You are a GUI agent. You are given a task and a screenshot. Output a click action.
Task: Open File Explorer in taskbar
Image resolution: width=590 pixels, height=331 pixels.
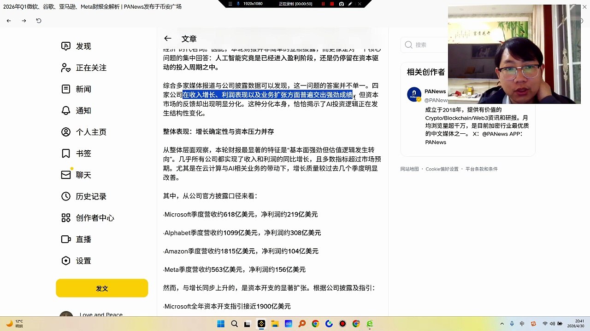coord(275,324)
